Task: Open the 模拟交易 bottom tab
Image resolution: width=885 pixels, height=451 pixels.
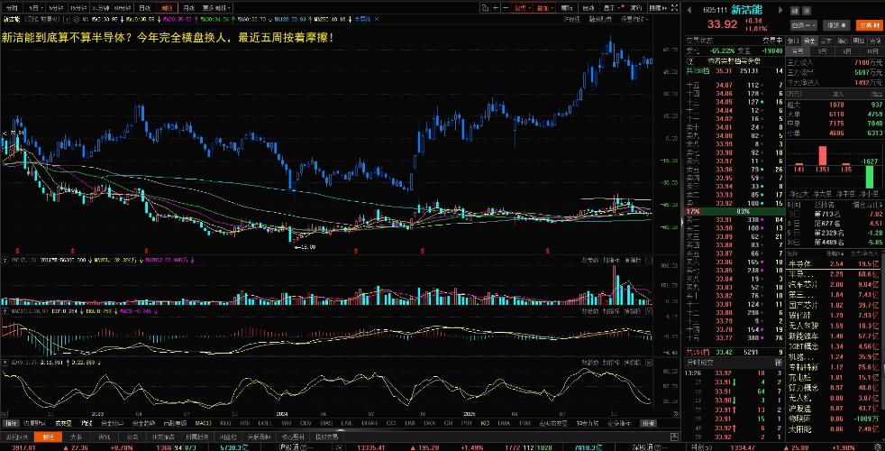Action: point(326,437)
